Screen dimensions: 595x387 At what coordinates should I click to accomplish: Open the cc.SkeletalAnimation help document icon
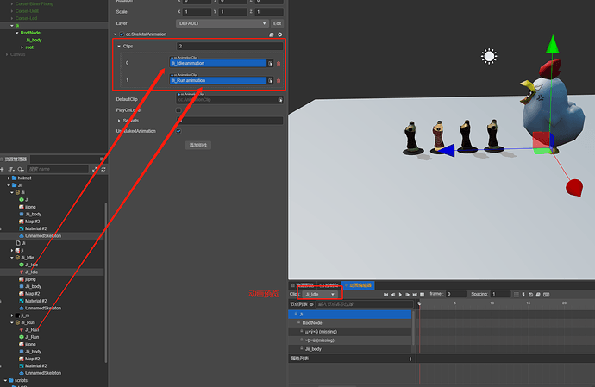(x=272, y=34)
